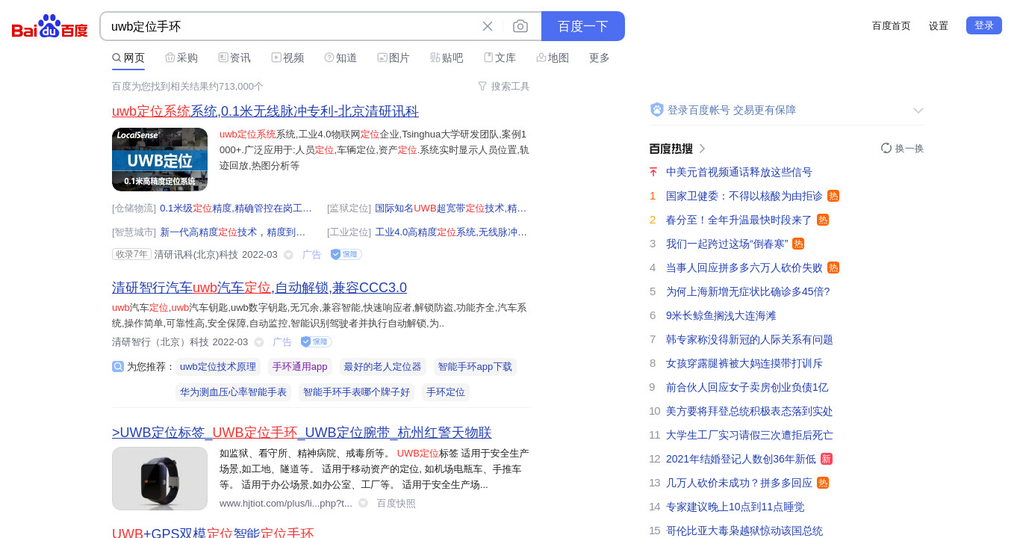Select suggestion 智能手环手表哪个牌子好
Screen dimensions: 1020x538
coord(356,392)
